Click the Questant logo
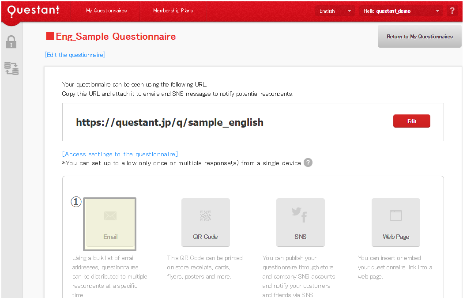 click(33, 11)
